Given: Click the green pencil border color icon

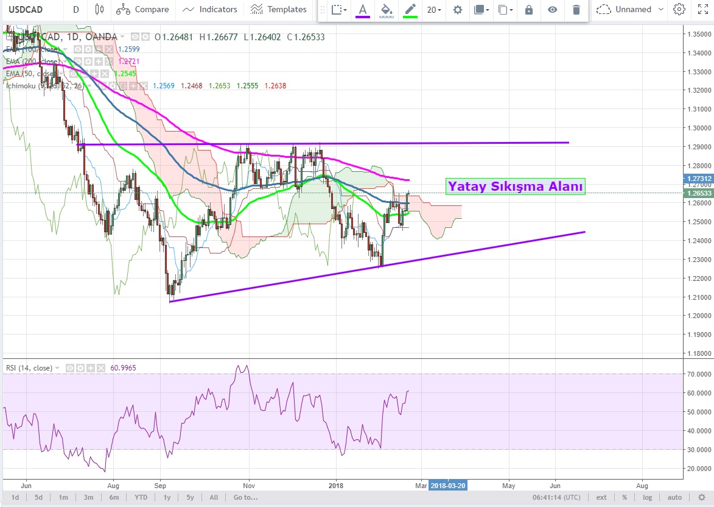Looking at the screenshot, I should 410,10.
